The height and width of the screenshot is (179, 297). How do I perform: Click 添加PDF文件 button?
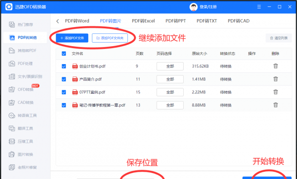tap(72, 38)
